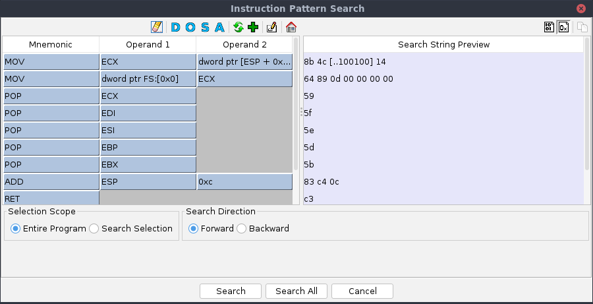Toggle the 'A' addresses mask icon
Viewport: 593px width, 304px height.
(219, 27)
